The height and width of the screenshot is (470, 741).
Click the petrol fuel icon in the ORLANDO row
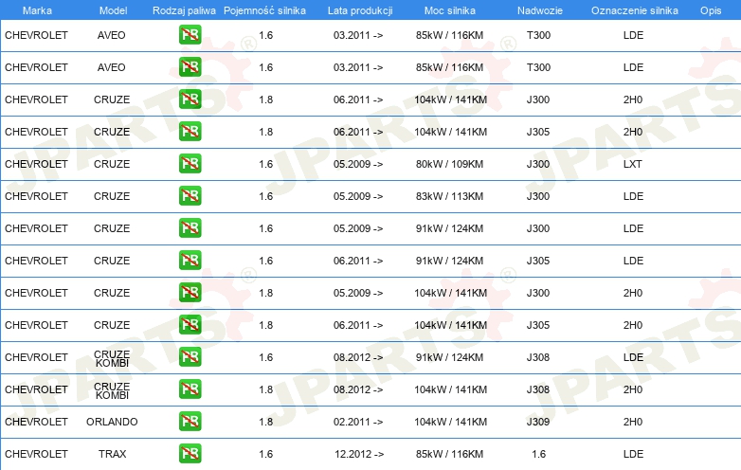coord(190,422)
